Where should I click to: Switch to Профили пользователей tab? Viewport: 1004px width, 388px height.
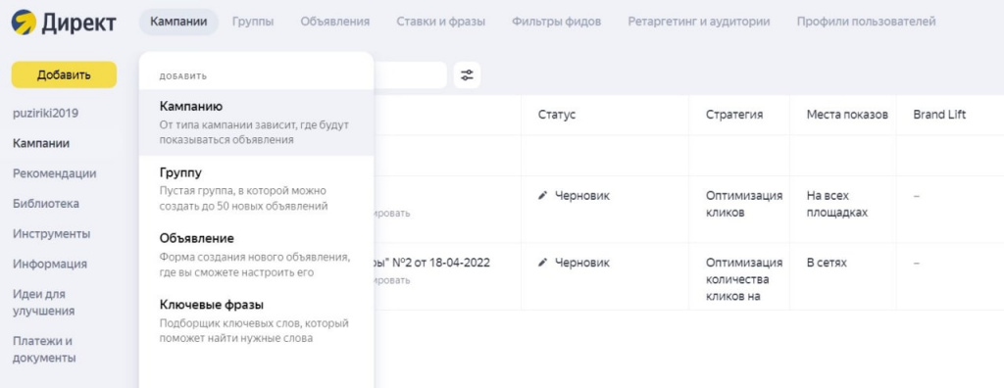click(866, 22)
